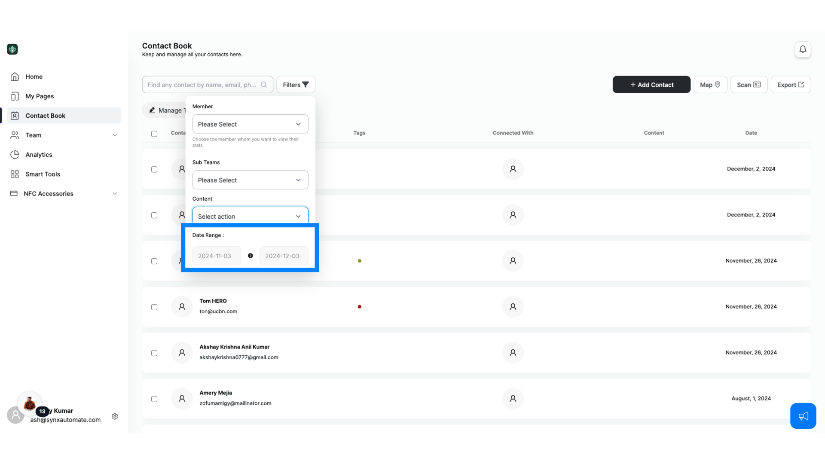
Task: Click the 13 notifications badge
Action: click(x=42, y=411)
